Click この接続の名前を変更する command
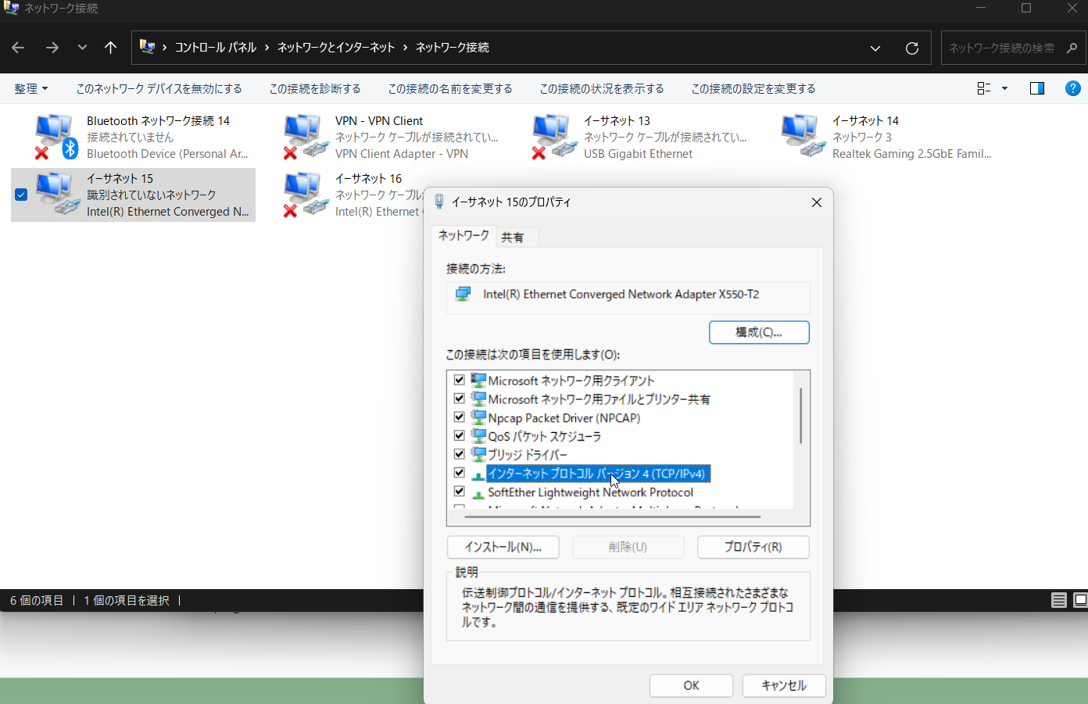Viewport: 1088px width, 704px height. (x=450, y=88)
